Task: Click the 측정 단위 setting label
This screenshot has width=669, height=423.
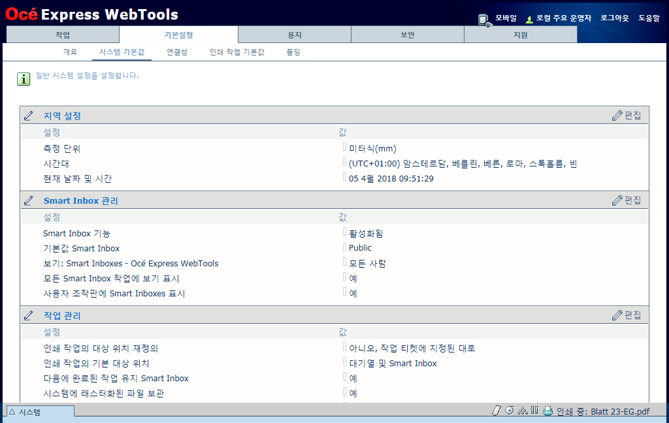Action: tap(62, 149)
